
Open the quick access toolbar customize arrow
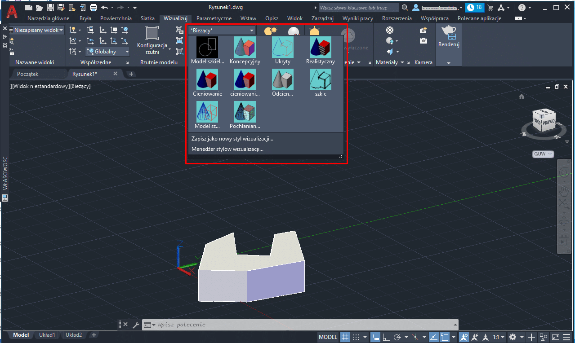(x=134, y=8)
